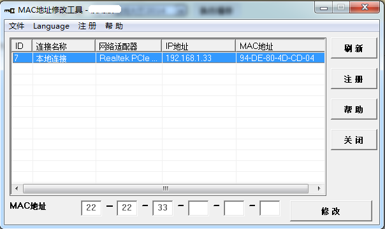Viewport: 385px width, 229px height.
Task: Click the MAC地址 column header
Action: coord(280,46)
